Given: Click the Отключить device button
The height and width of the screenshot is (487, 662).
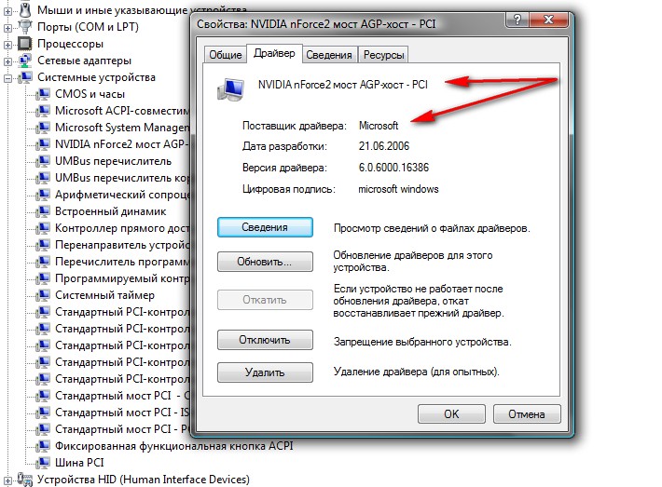Looking at the screenshot, I should coord(265,340).
